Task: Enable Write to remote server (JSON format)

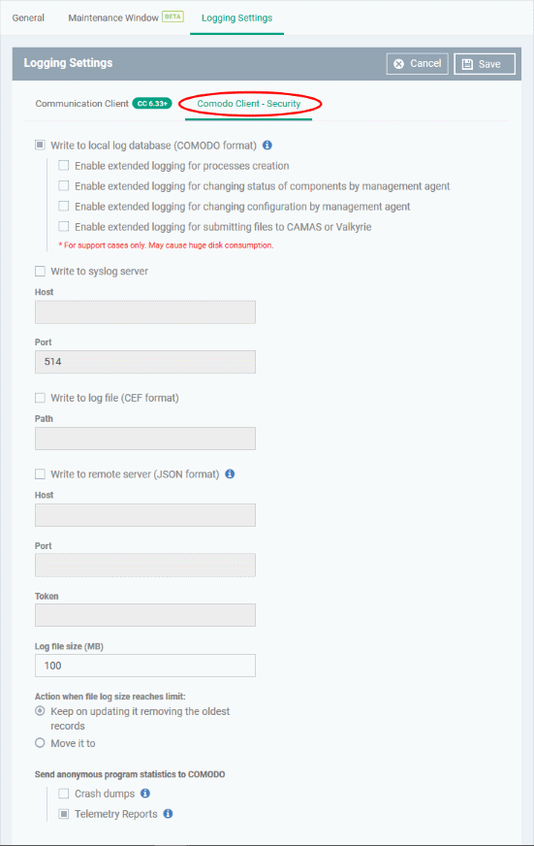Action: click(x=40, y=473)
